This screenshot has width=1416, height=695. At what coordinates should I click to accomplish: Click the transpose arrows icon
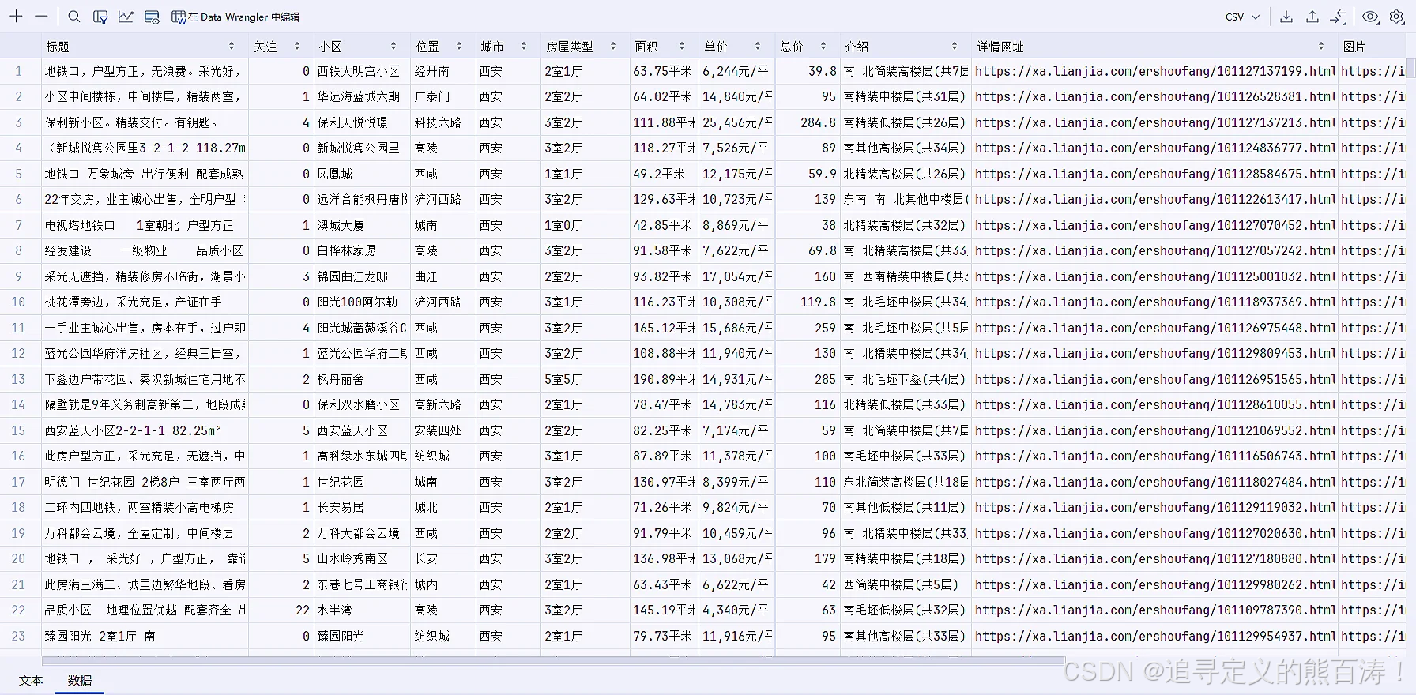1339,17
